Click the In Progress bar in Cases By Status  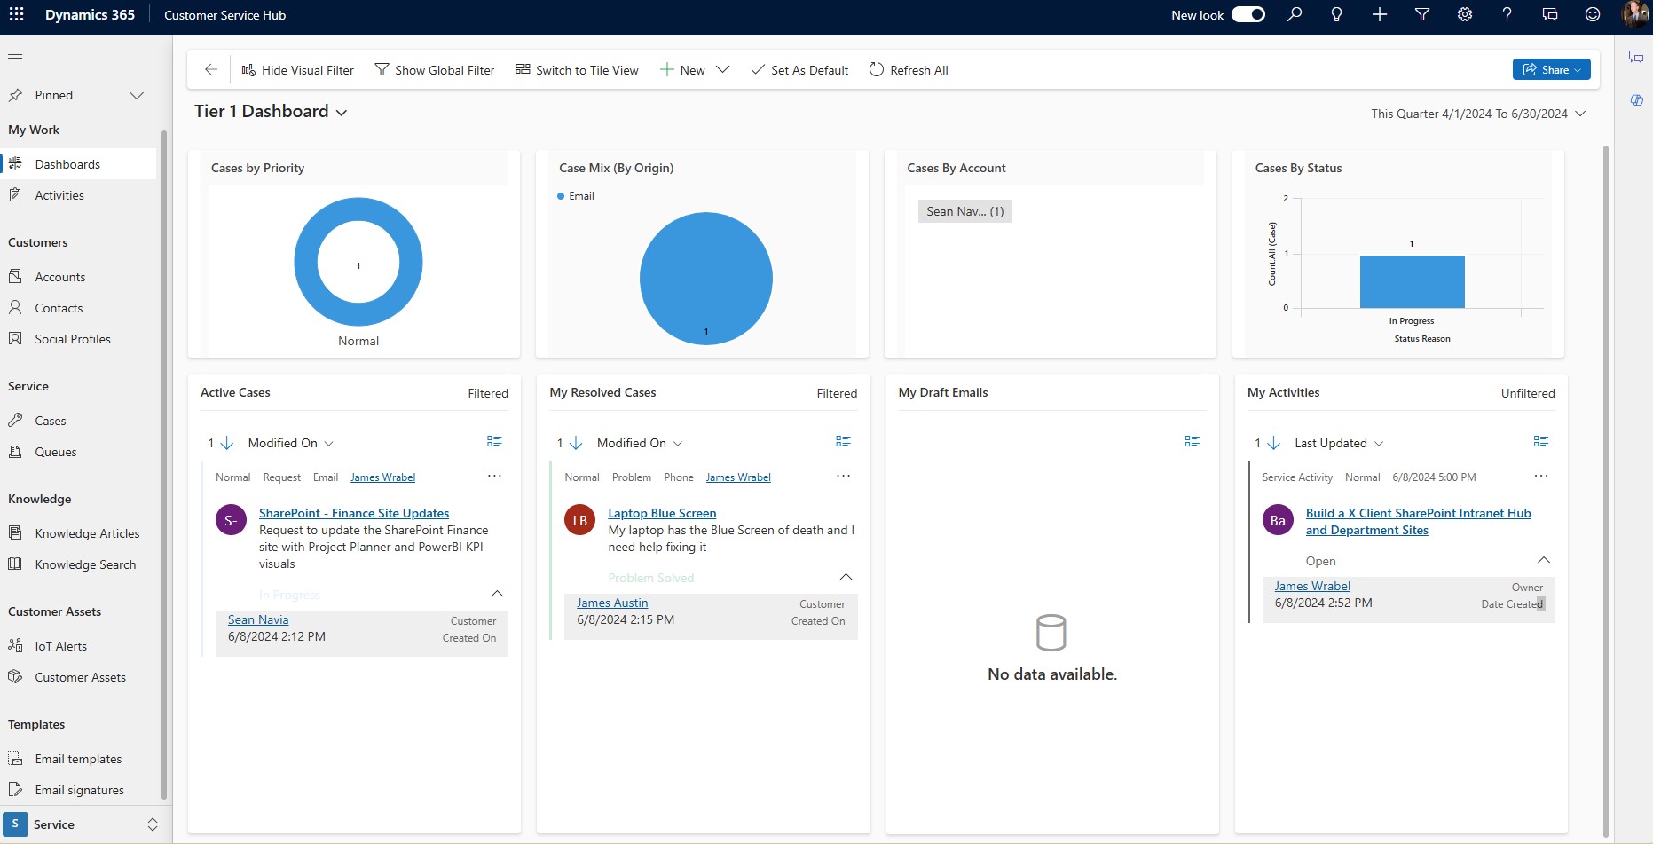click(1412, 281)
